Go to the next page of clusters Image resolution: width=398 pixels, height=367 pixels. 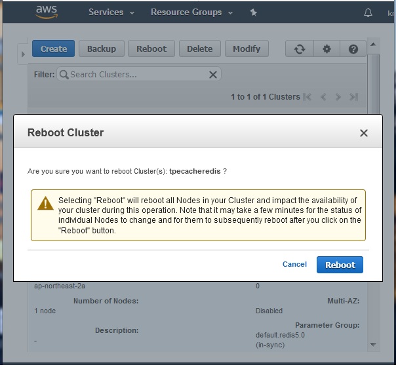pos(338,97)
